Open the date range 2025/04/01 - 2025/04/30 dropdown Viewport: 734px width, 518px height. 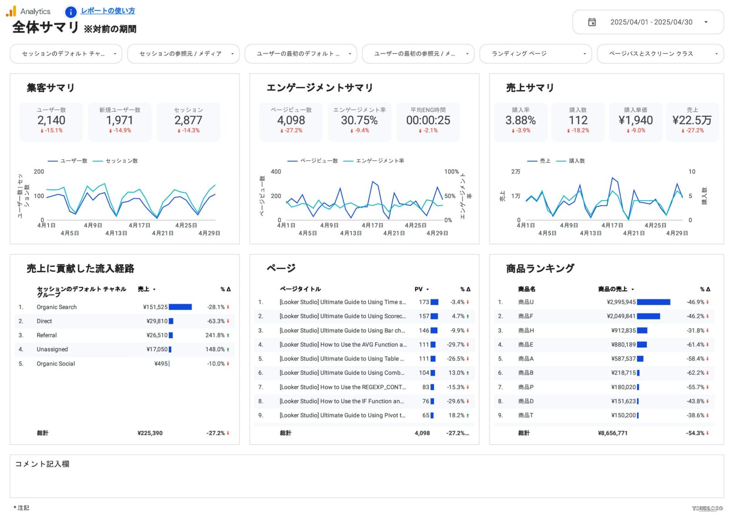coord(651,22)
